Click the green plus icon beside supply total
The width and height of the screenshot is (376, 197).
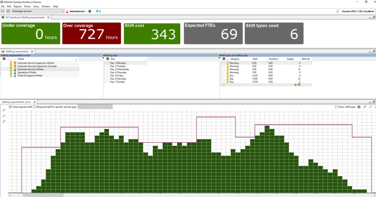coord(296,85)
